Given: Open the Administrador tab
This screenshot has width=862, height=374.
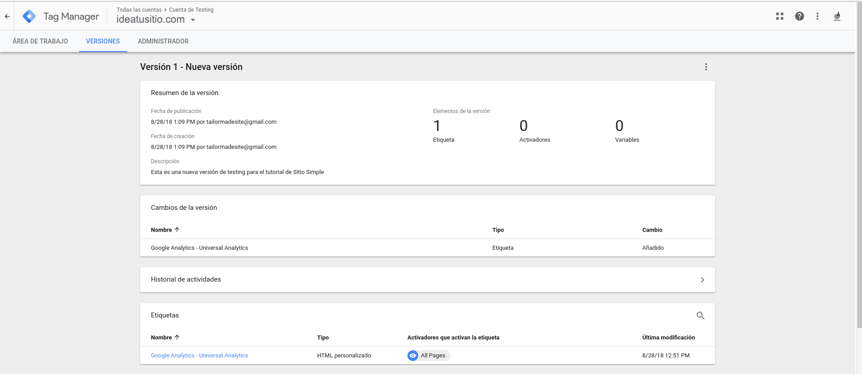Looking at the screenshot, I should [163, 41].
